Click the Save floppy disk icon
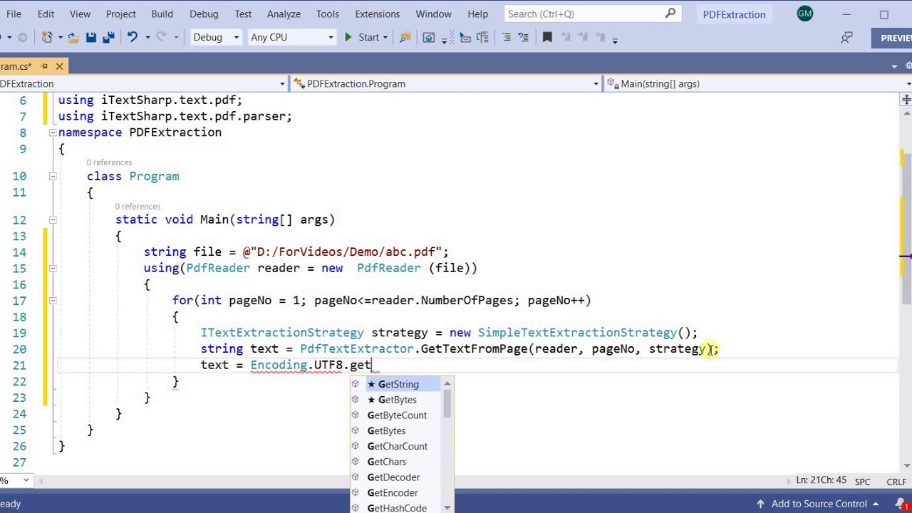The image size is (912, 513). coord(91,37)
